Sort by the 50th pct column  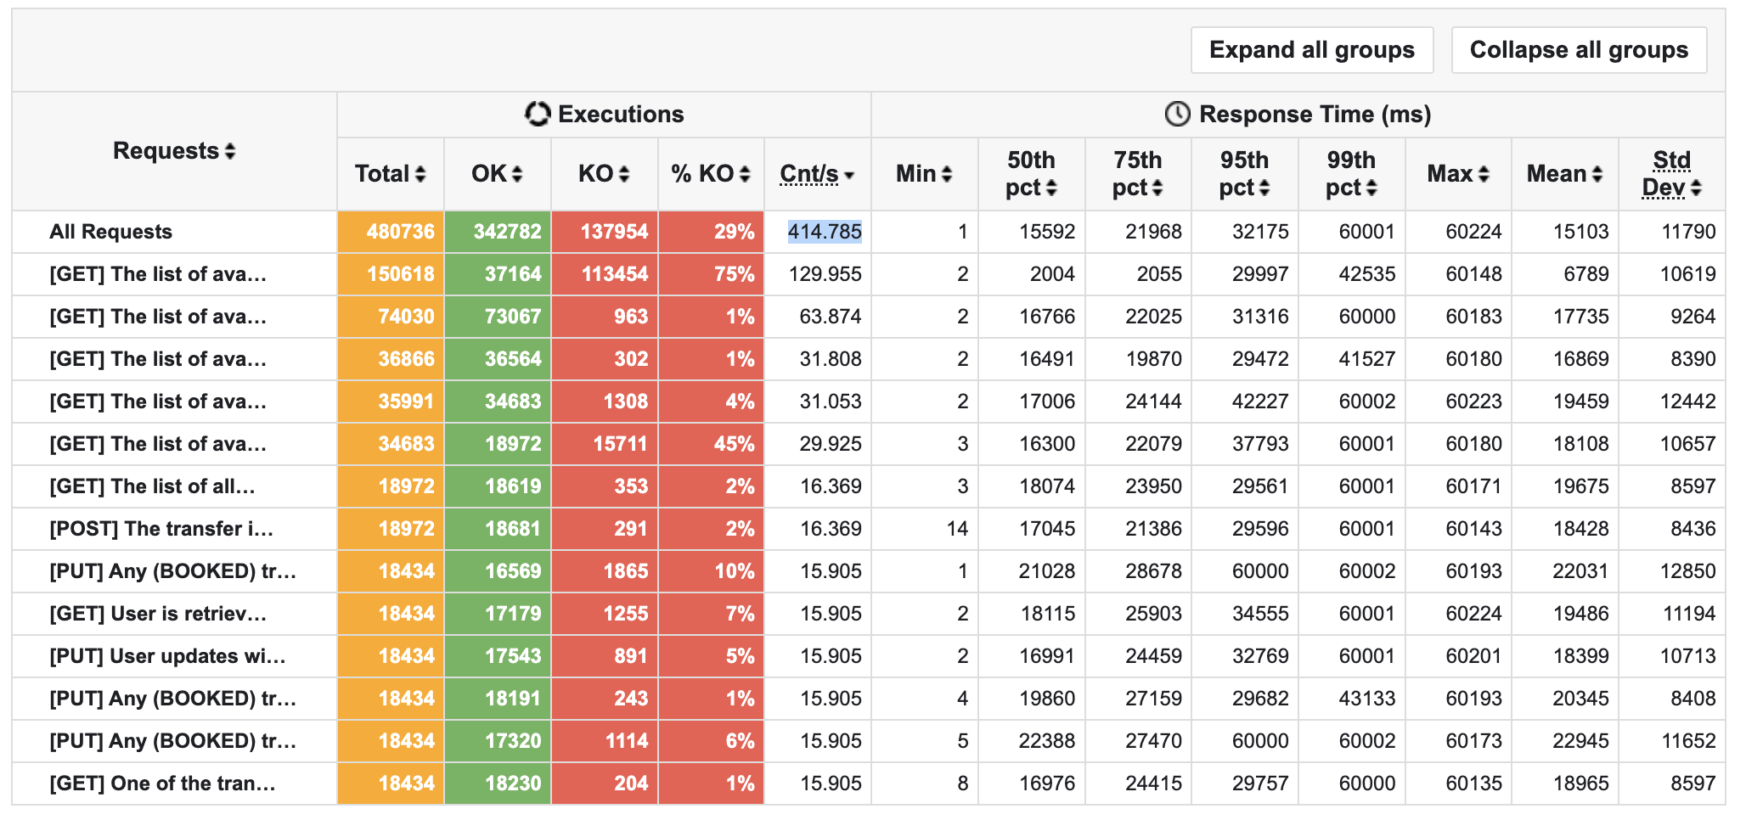click(1031, 174)
